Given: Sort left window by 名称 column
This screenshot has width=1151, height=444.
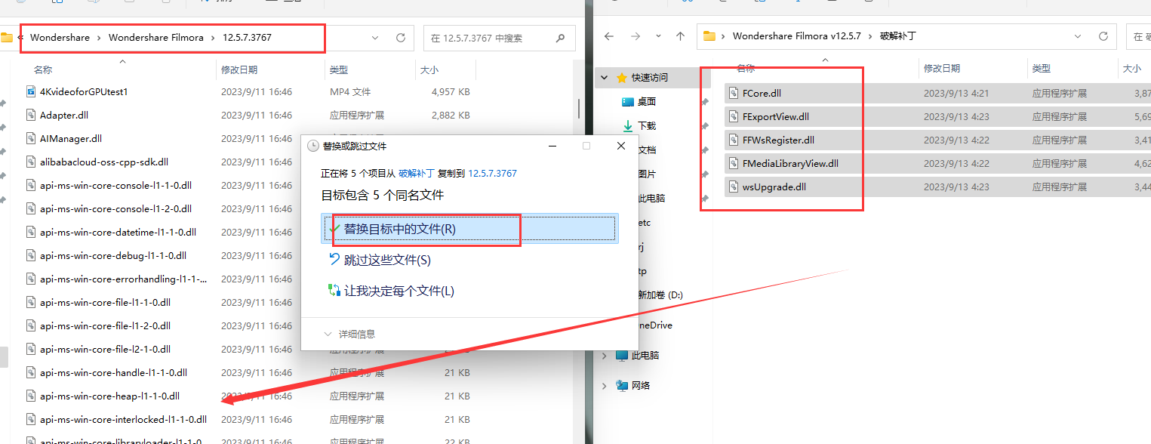Looking at the screenshot, I should [x=43, y=69].
